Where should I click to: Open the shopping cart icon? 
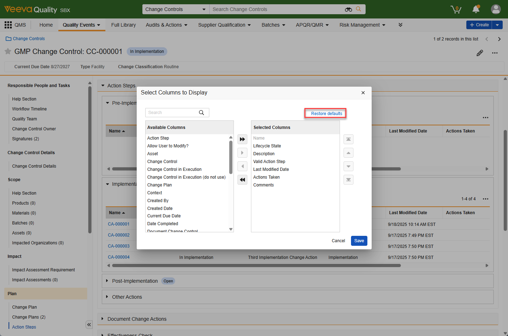pyautogui.click(x=456, y=9)
